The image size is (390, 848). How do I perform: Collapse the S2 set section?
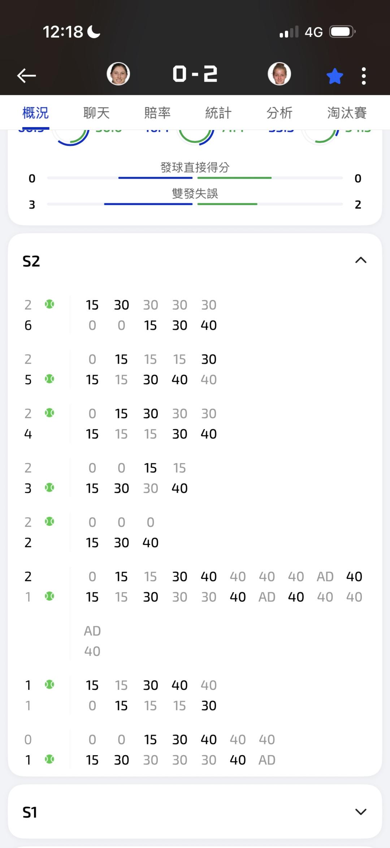(361, 260)
